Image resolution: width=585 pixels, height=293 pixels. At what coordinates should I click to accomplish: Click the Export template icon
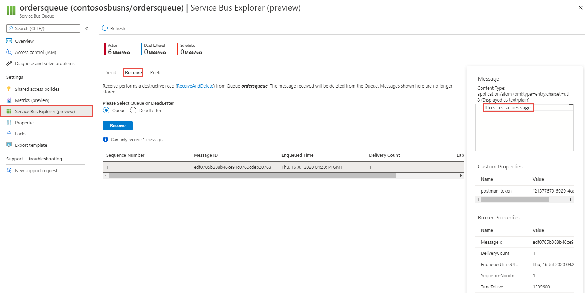click(x=9, y=145)
